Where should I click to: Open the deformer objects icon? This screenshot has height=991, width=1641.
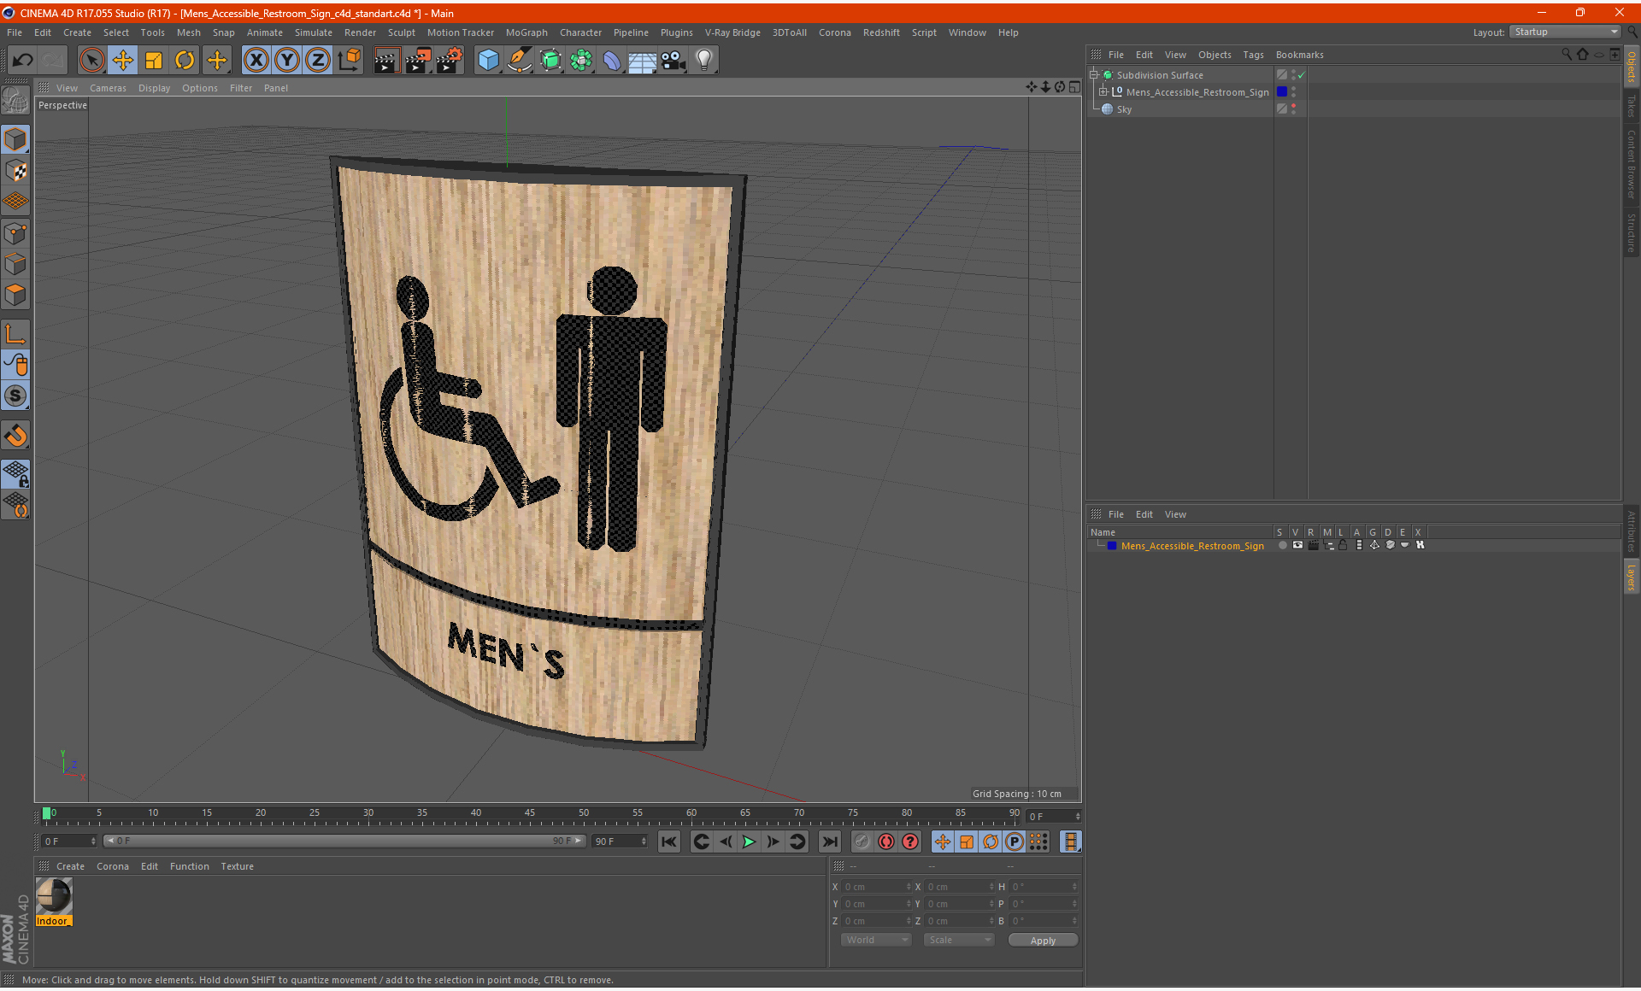pyautogui.click(x=612, y=60)
